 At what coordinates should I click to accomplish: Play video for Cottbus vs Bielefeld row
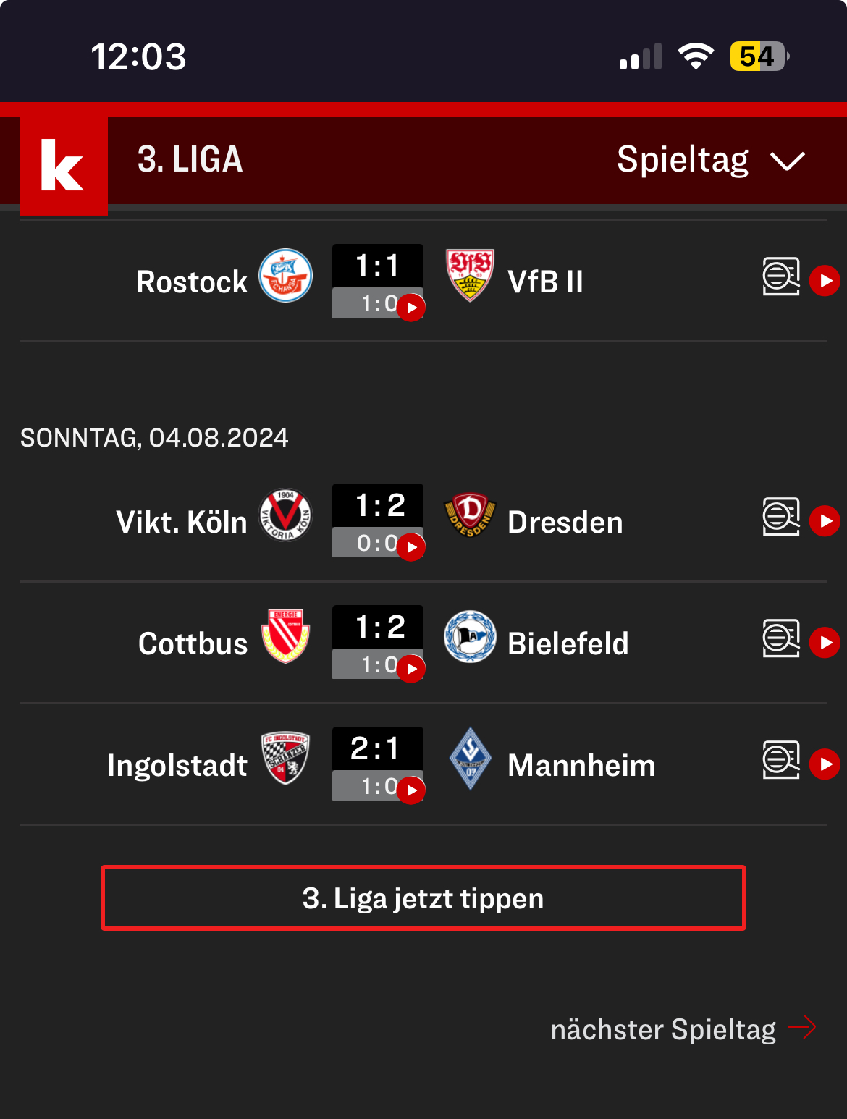[x=825, y=643]
